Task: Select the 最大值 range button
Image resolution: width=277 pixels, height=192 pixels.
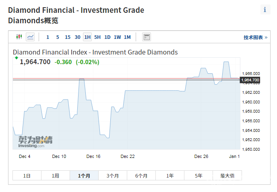Action: point(227,176)
